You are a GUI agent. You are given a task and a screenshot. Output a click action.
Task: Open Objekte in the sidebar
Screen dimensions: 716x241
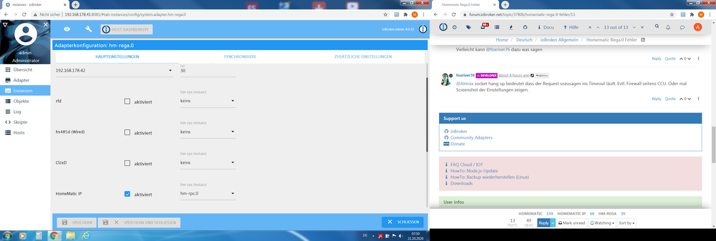pyautogui.click(x=26, y=101)
